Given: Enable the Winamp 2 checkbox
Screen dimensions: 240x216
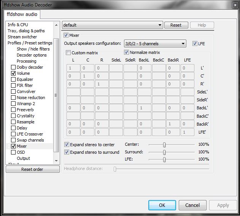Looking at the screenshot, I should tap(13, 104).
